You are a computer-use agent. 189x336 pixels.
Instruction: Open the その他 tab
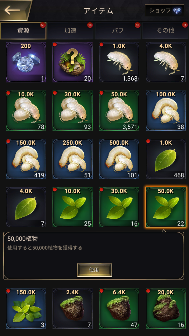tap(165, 30)
